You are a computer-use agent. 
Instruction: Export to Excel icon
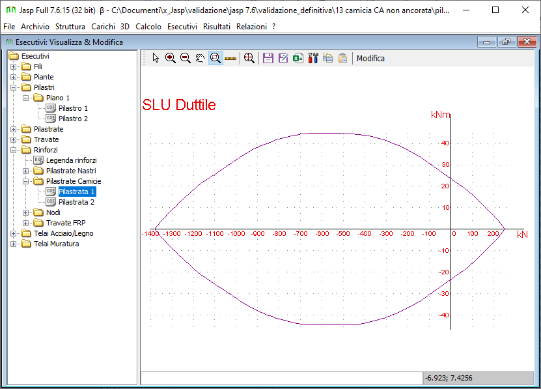[298, 58]
